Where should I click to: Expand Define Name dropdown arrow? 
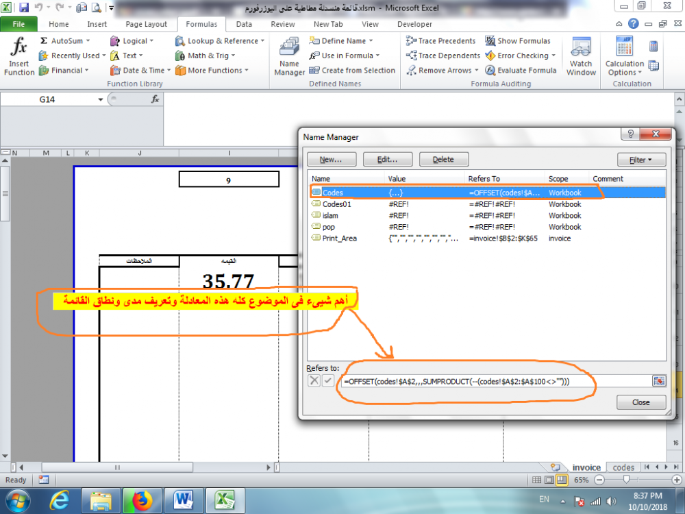371,40
